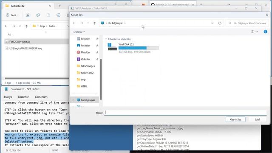272x153 pixels.
Task: Click the getEntryType Regular File line
Action: [x=151, y=139]
